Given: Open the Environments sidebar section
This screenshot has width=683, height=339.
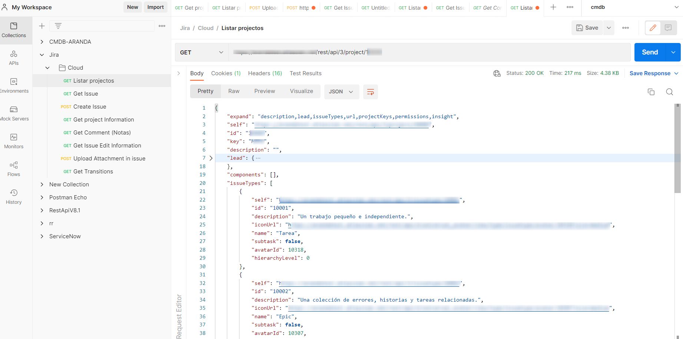Looking at the screenshot, I should (x=14, y=86).
